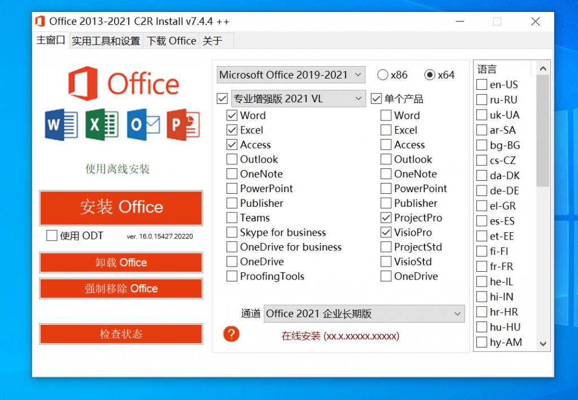Screen dimensions: 578x400
Task: Open the 专业增强版 2021 VL edition dropdown
Action: (298, 98)
